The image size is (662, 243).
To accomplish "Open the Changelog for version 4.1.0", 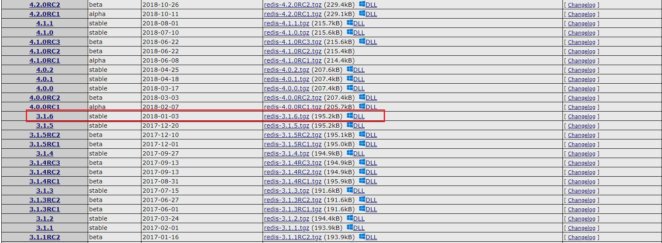I will point(582,33).
